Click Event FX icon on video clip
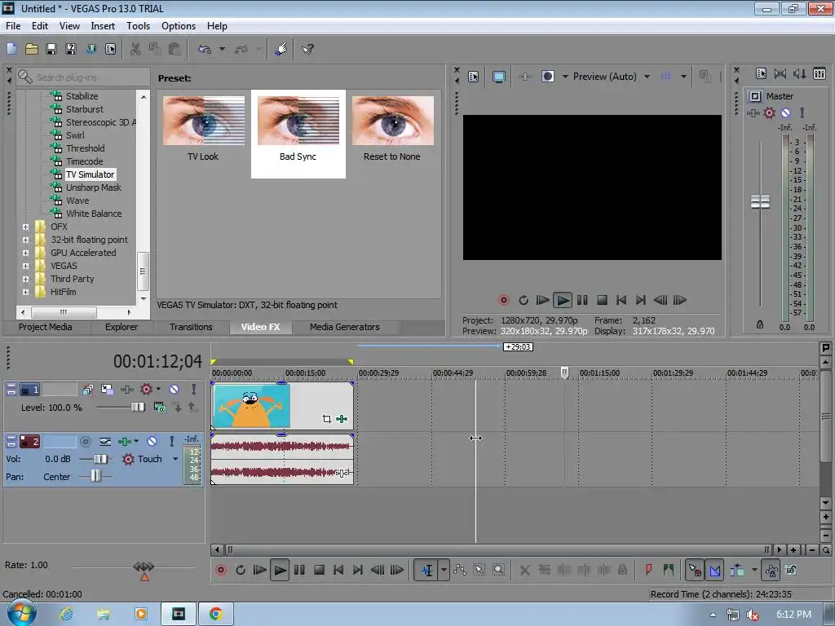Viewport: 835px width, 626px height. (342, 419)
